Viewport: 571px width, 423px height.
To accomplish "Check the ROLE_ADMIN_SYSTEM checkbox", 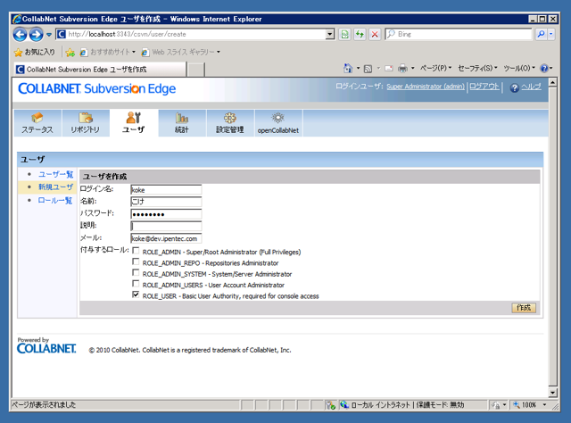I will [136, 272].
